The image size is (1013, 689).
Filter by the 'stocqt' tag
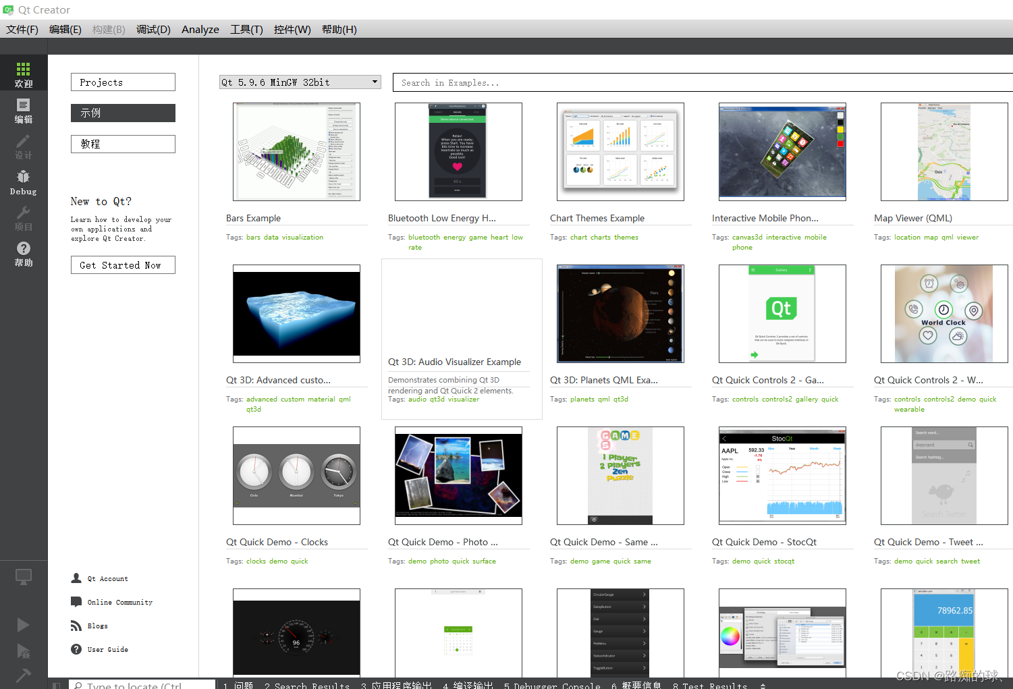tap(784, 561)
